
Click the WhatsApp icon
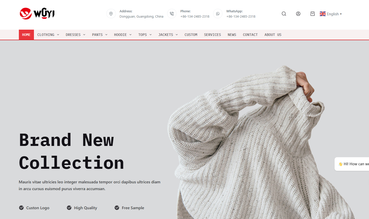pos(218,14)
